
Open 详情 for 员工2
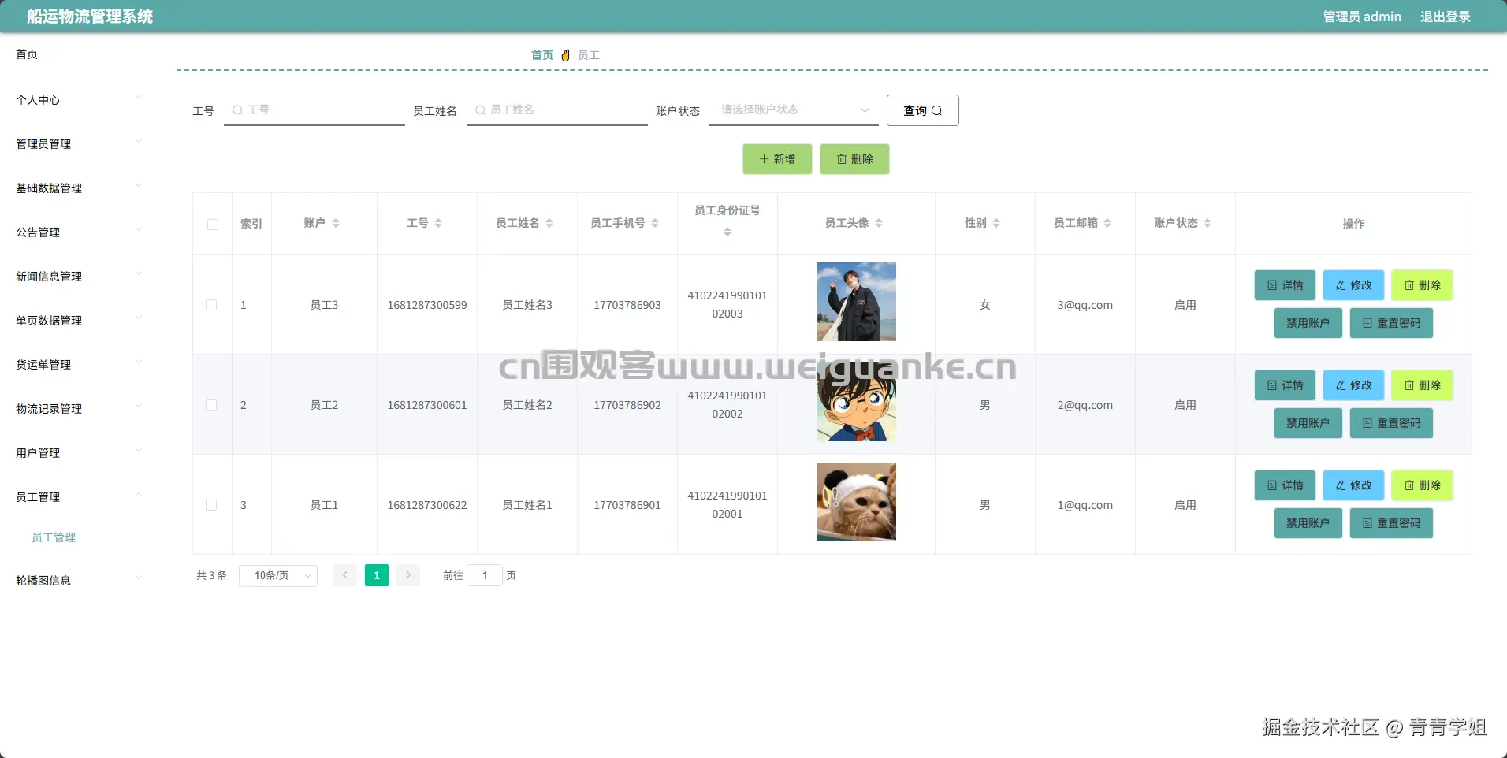1285,385
